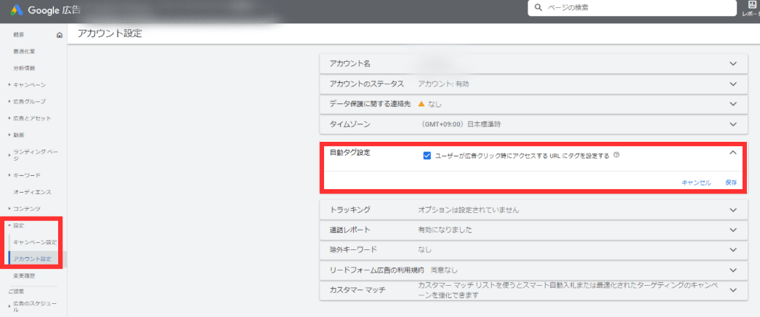Click the search magnifier icon
This screenshot has width=760, height=317.
tap(538, 8)
